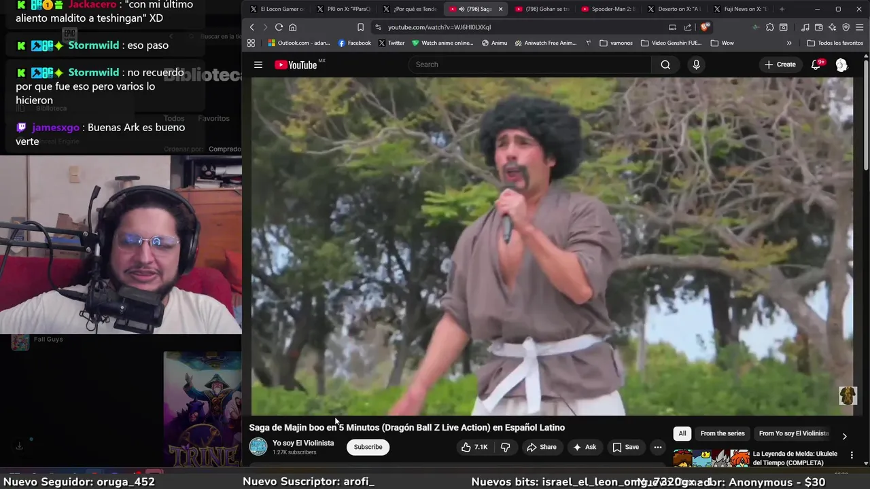Activate voice search microphone icon
The width and height of the screenshot is (870, 489).
click(696, 65)
